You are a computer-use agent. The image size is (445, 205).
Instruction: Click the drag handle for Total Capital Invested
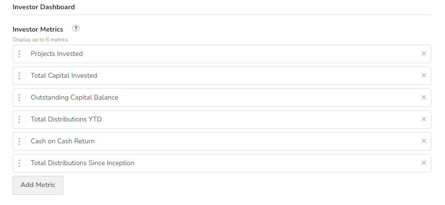19,76
